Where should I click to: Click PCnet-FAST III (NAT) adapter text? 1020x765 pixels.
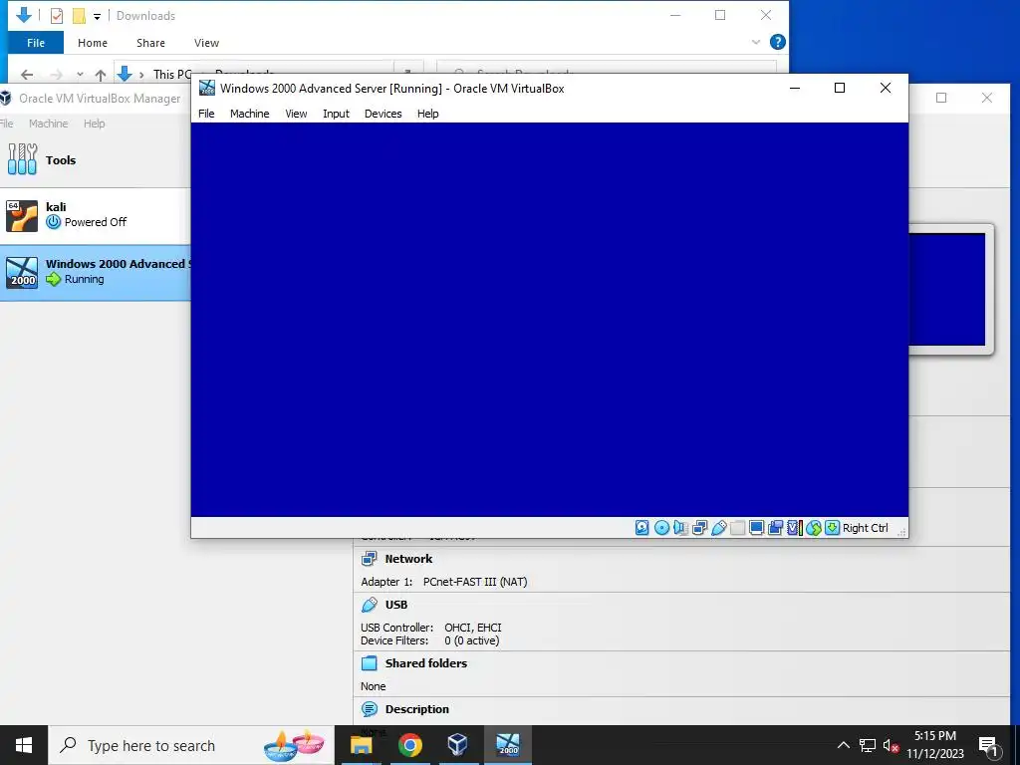tap(475, 582)
